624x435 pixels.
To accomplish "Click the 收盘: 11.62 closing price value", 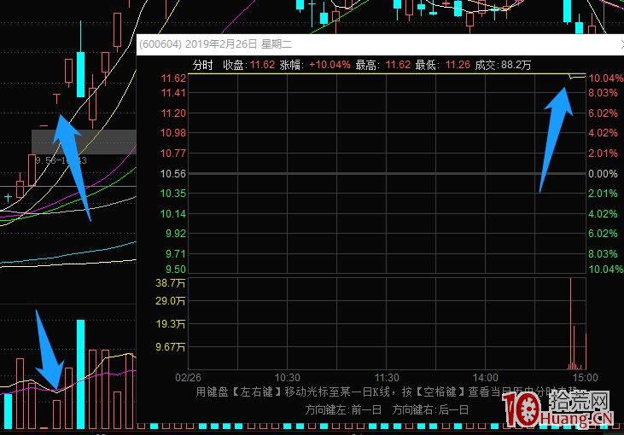I will (x=248, y=65).
